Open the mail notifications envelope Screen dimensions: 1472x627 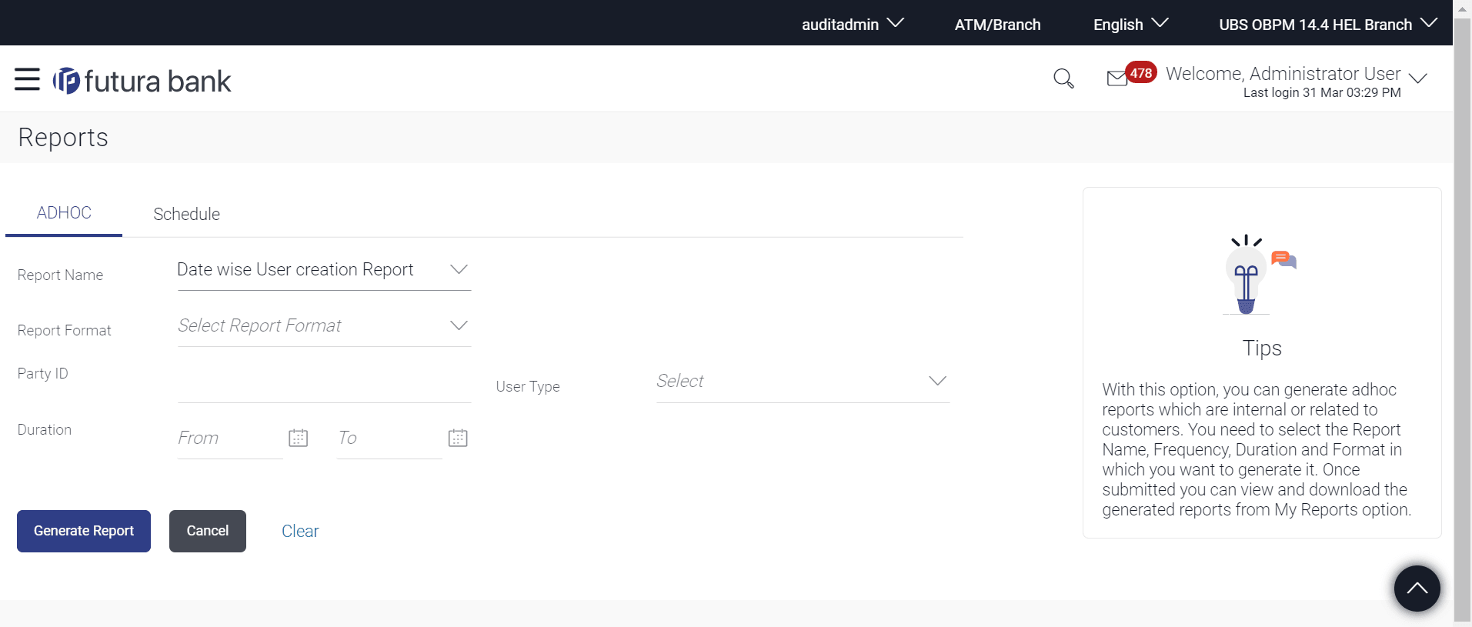(x=1117, y=78)
